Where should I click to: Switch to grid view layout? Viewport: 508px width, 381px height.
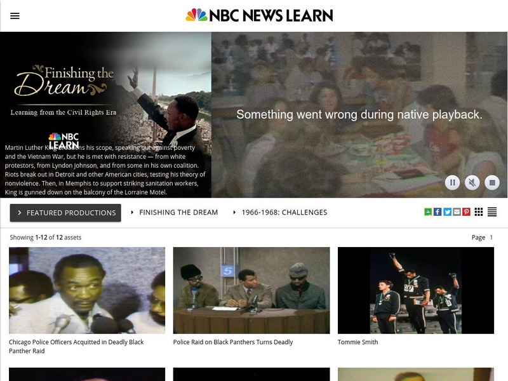[x=479, y=212]
